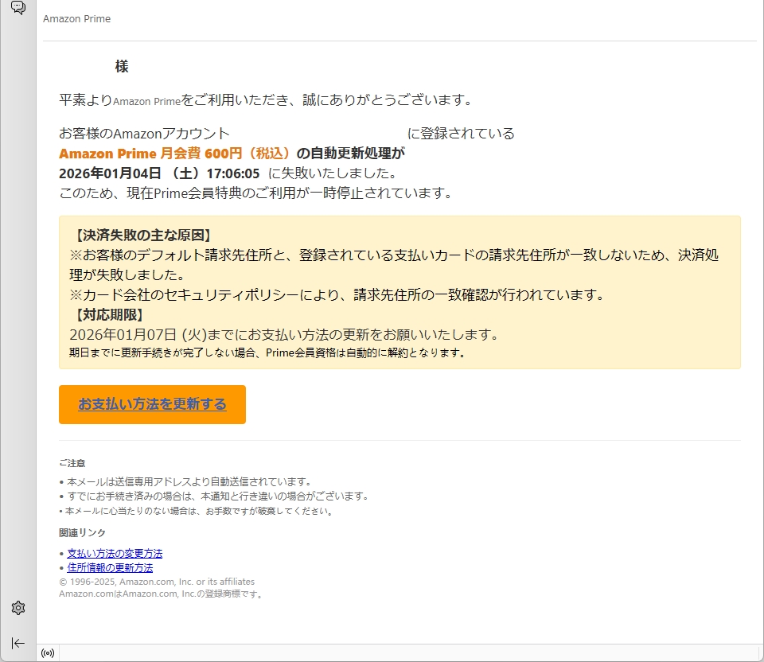Open the 支払い方法の変更方法 link
The height and width of the screenshot is (662, 764).
tap(115, 553)
